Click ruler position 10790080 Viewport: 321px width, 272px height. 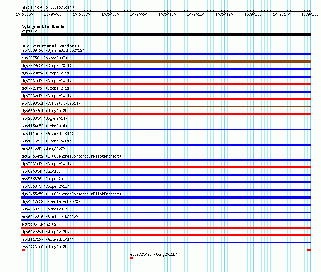(110, 14)
